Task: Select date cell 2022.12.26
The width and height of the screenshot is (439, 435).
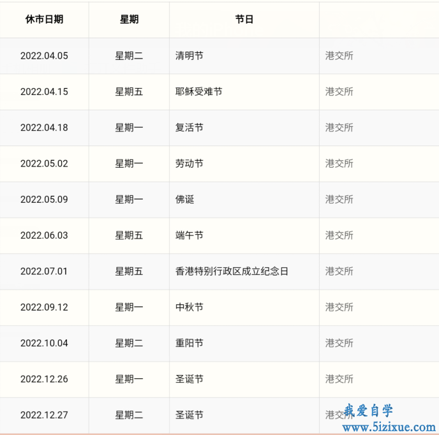Action: [44, 379]
